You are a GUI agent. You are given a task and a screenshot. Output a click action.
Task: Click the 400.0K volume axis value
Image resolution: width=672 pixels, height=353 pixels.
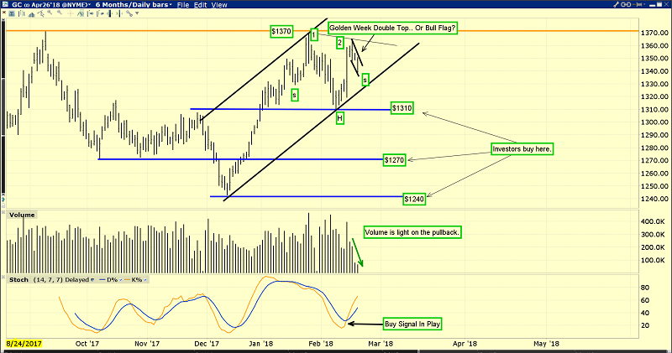(x=653, y=221)
